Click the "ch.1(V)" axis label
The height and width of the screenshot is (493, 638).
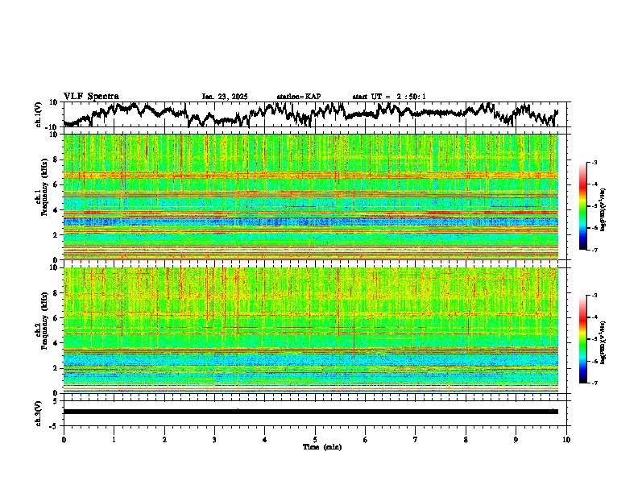[x=39, y=114]
